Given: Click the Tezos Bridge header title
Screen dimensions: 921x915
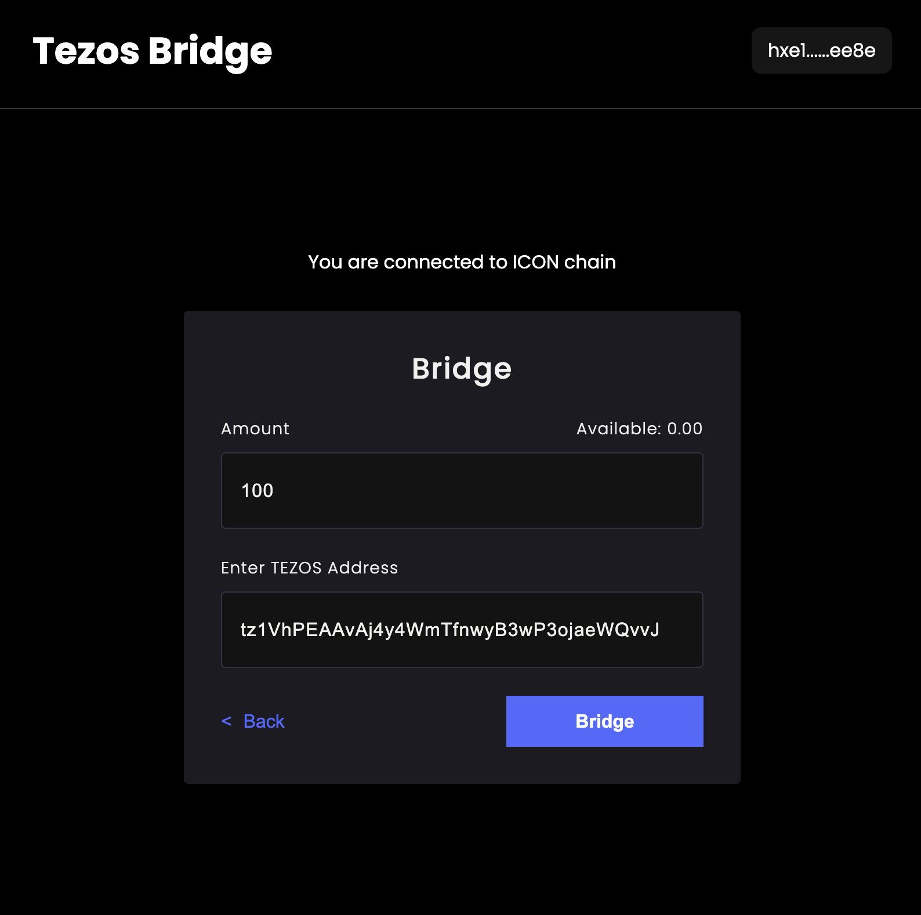Looking at the screenshot, I should point(152,52).
